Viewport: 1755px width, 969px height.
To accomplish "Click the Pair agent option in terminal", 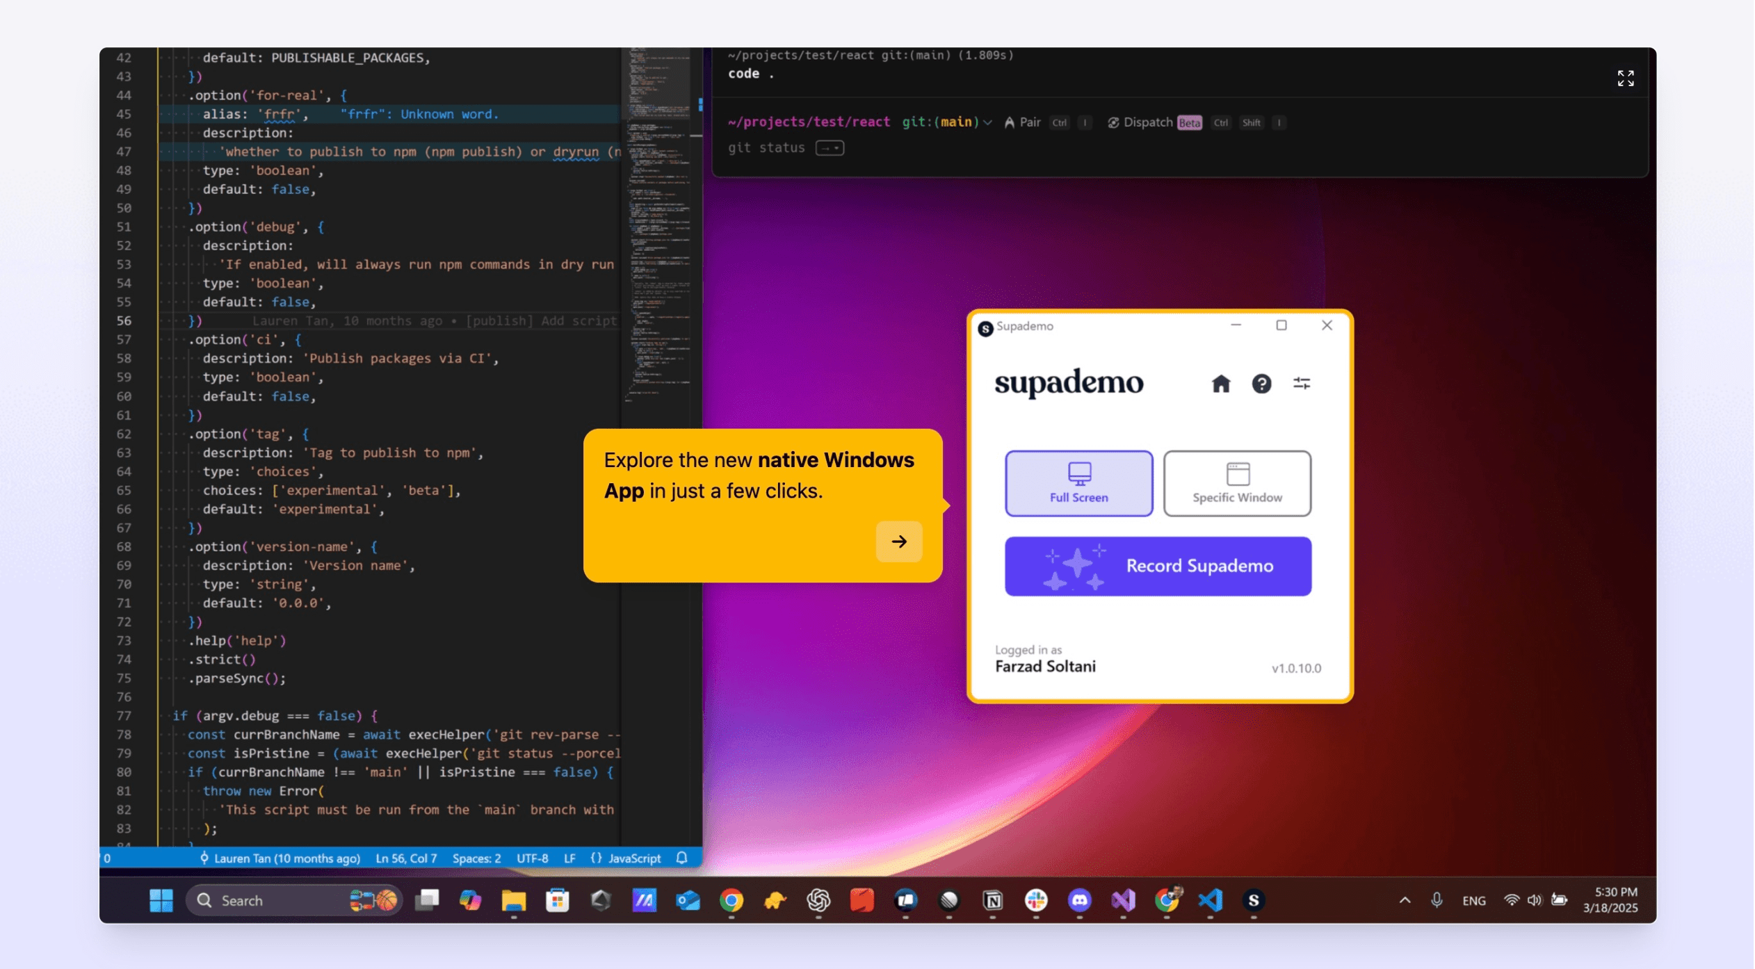I will point(1022,122).
